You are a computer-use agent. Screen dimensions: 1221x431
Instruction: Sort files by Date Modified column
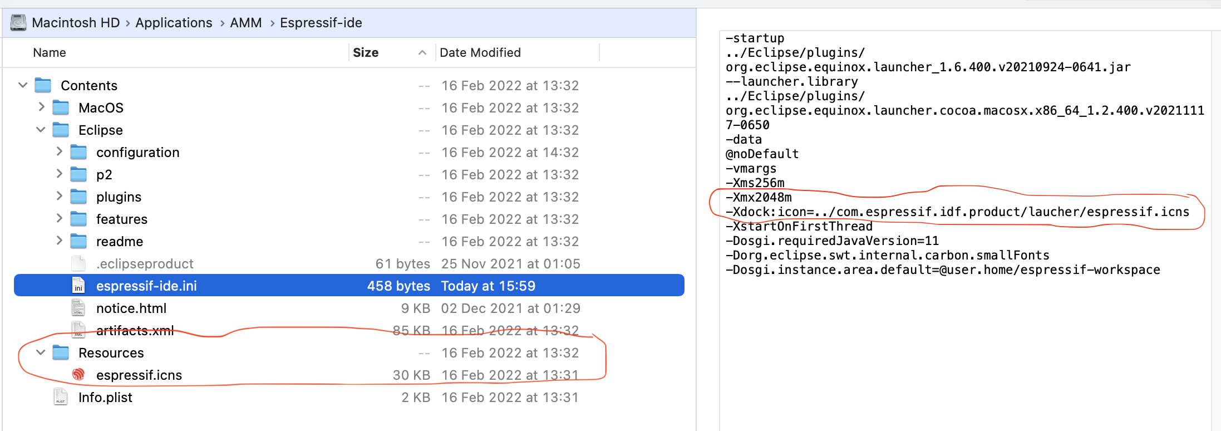(481, 52)
